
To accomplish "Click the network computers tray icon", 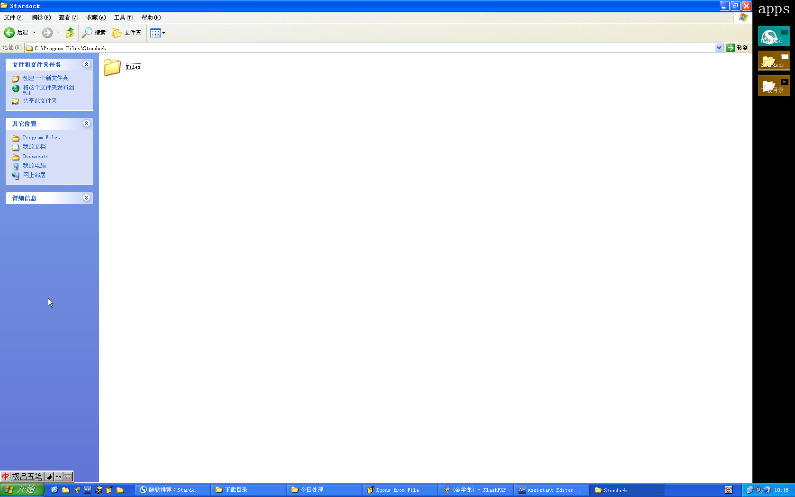I will tap(750, 490).
